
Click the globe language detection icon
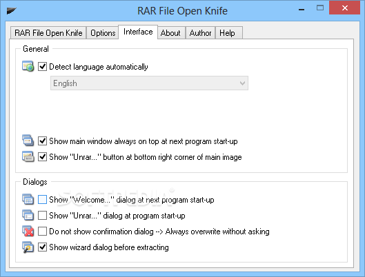point(28,66)
